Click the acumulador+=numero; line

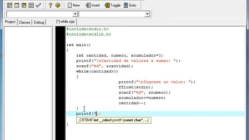(142, 98)
